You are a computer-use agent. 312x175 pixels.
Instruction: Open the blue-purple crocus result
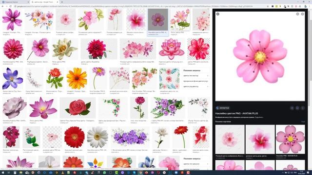coord(13,78)
